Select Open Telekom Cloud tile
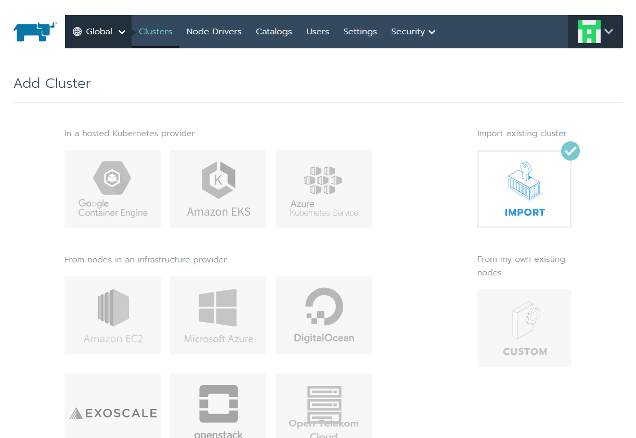Screen dimensions: 636x438 [323, 406]
